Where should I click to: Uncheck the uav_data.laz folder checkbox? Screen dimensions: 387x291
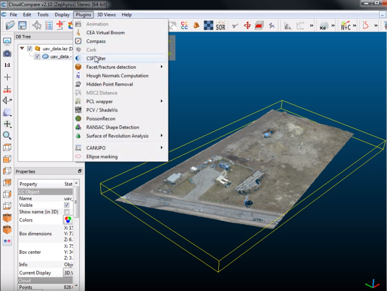click(30, 48)
